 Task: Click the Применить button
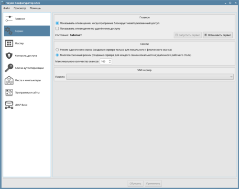153,183
